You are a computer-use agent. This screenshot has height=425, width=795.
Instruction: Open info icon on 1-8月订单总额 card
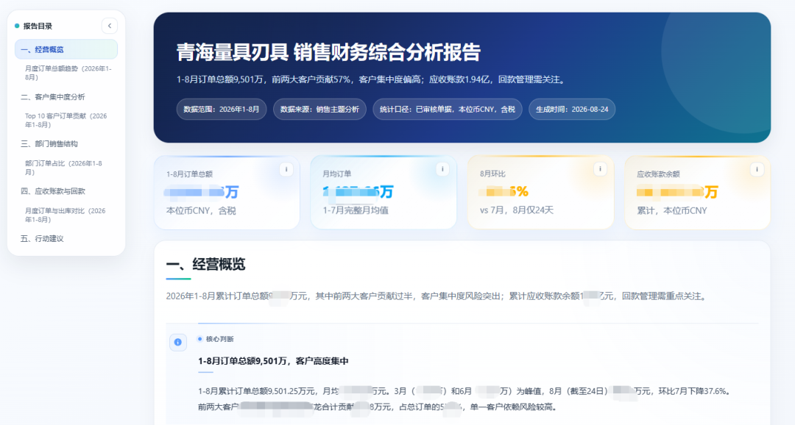point(286,170)
